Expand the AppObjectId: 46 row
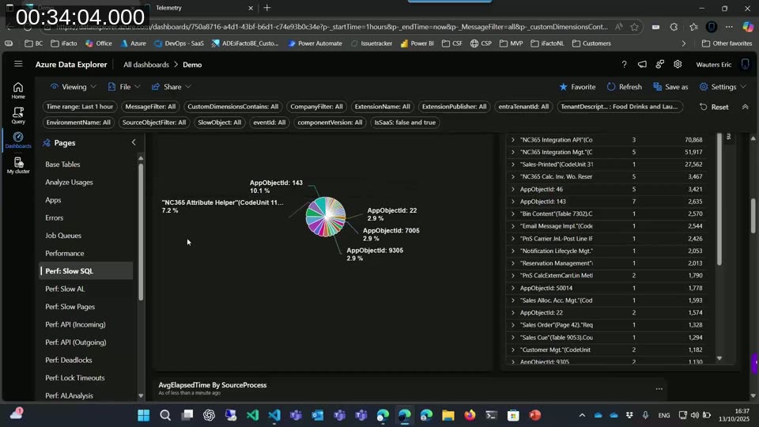This screenshot has width=759, height=427. pos(512,189)
